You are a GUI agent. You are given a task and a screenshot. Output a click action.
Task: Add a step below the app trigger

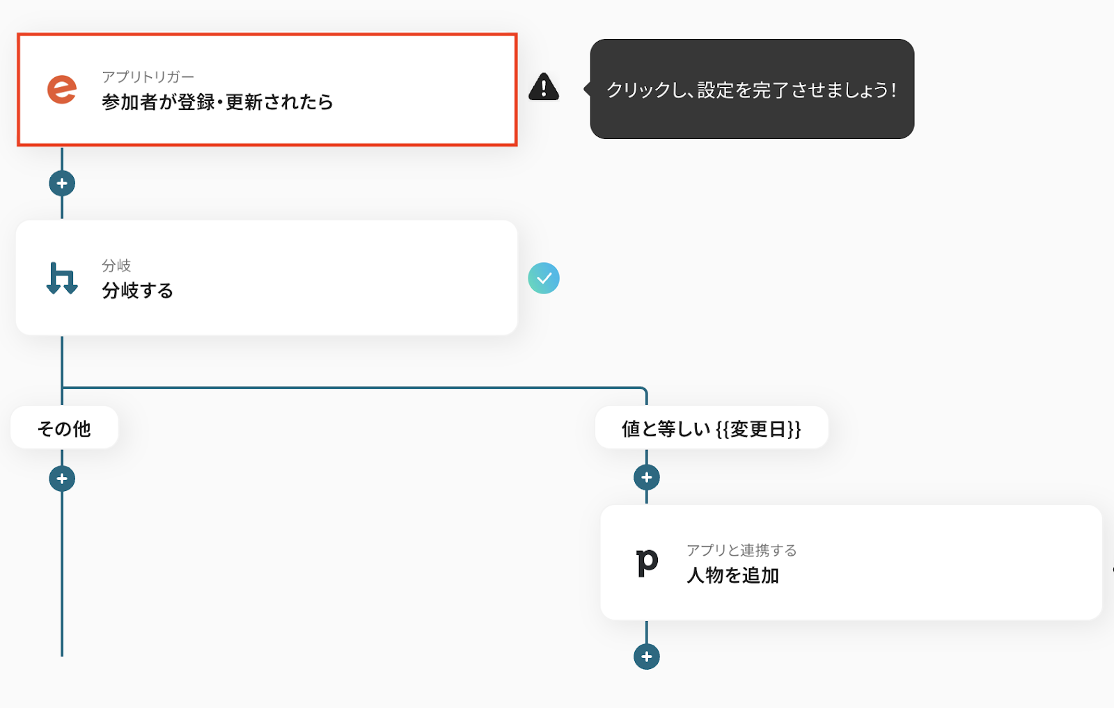click(x=62, y=184)
